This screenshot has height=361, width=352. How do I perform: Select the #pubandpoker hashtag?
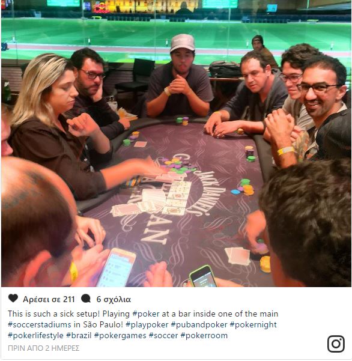point(199,324)
